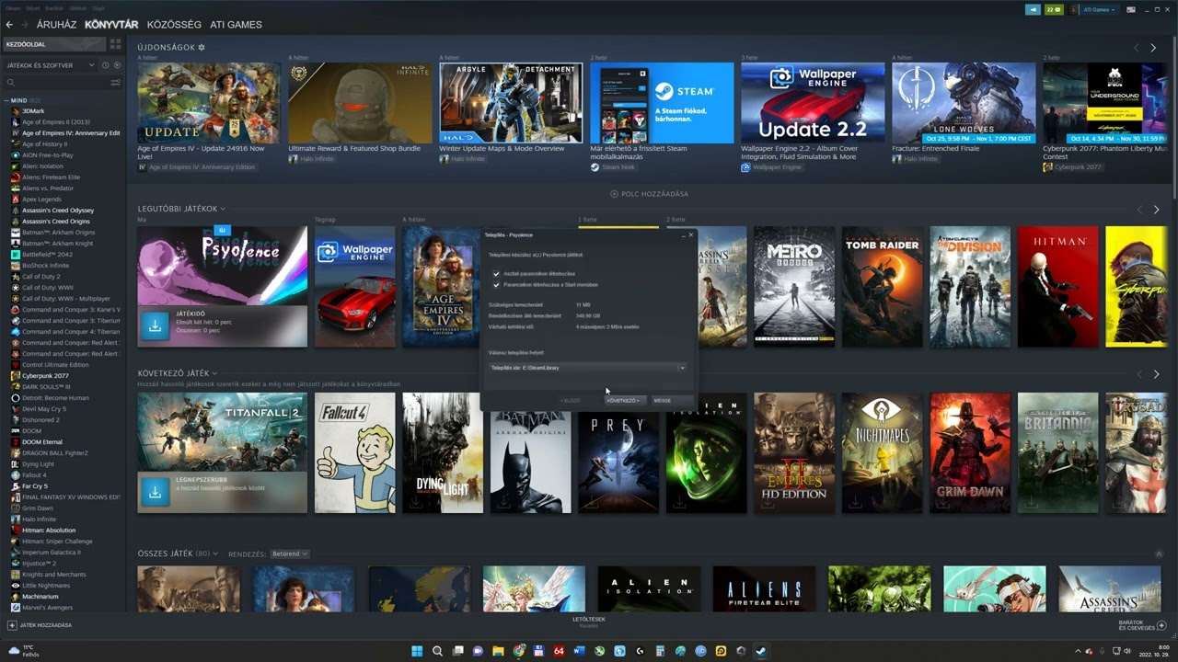Click Polc hozzáadása link
This screenshot has height=662, width=1178.
click(x=649, y=194)
